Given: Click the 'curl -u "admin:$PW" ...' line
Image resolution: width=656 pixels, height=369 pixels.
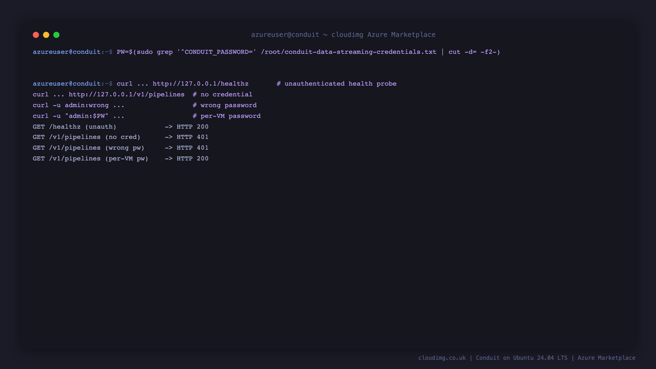Looking at the screenshot, I should pyautogui.click(x=78, y=116).
